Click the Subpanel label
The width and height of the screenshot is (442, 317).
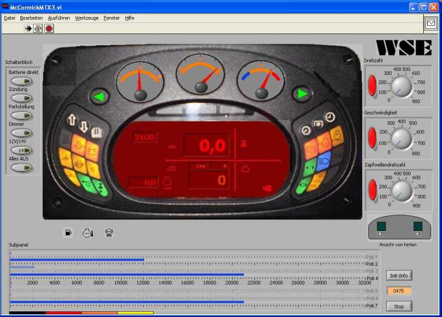coord(18,245)
